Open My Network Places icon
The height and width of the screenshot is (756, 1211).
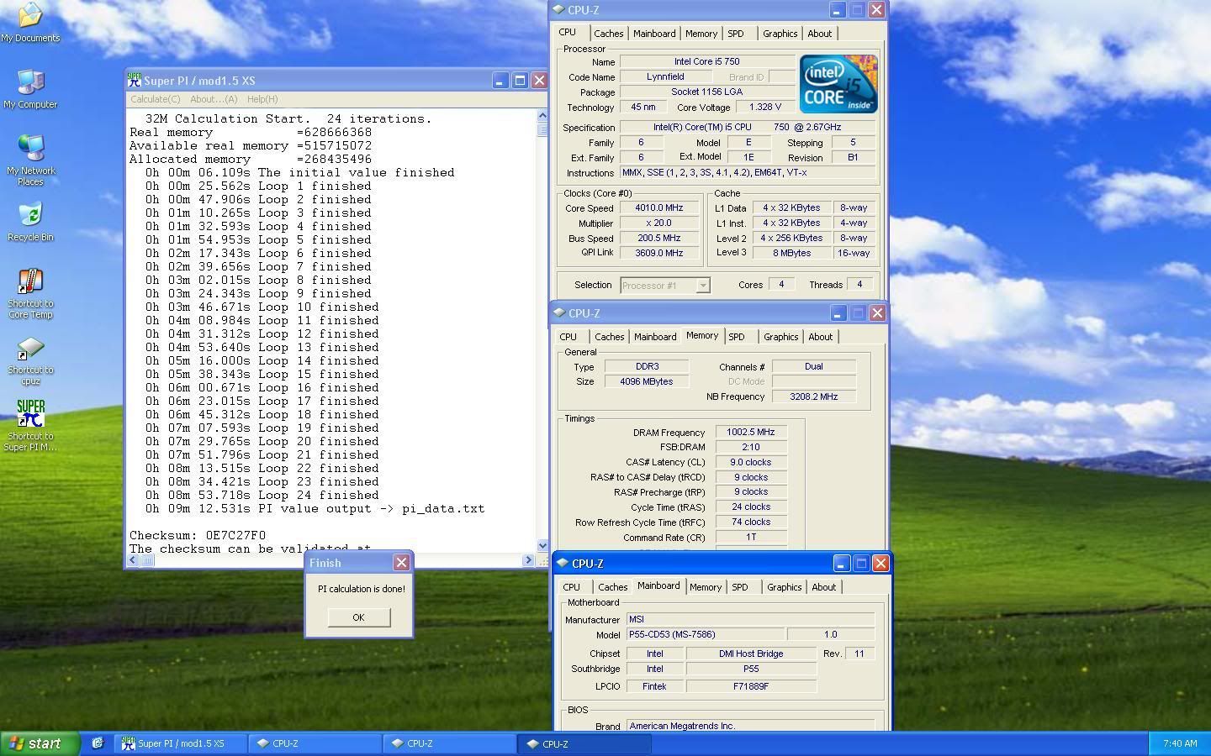(x=30, y=160)
